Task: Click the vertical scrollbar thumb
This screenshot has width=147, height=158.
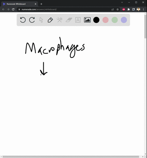Action: [145, 27]
